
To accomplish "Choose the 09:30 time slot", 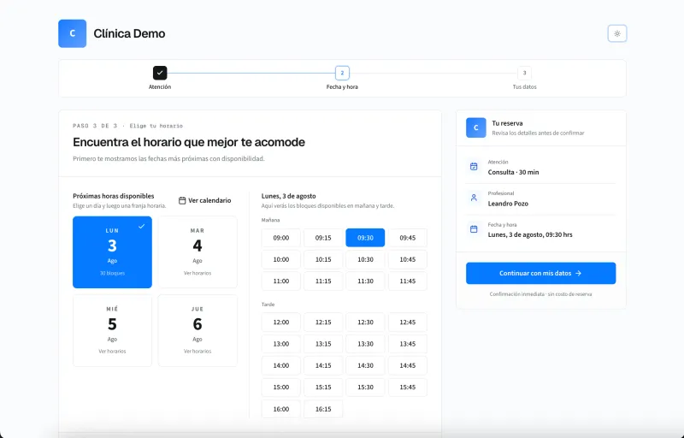I will [x=366, y=238].
